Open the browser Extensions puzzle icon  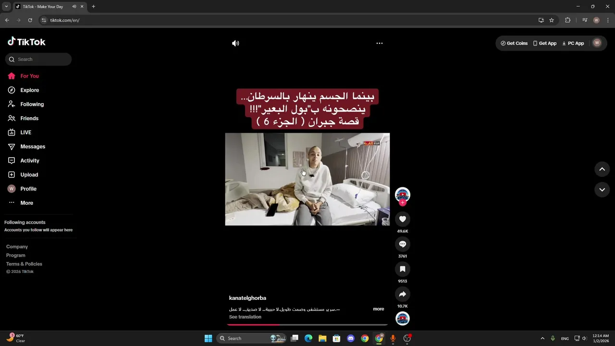click(568, 20)
